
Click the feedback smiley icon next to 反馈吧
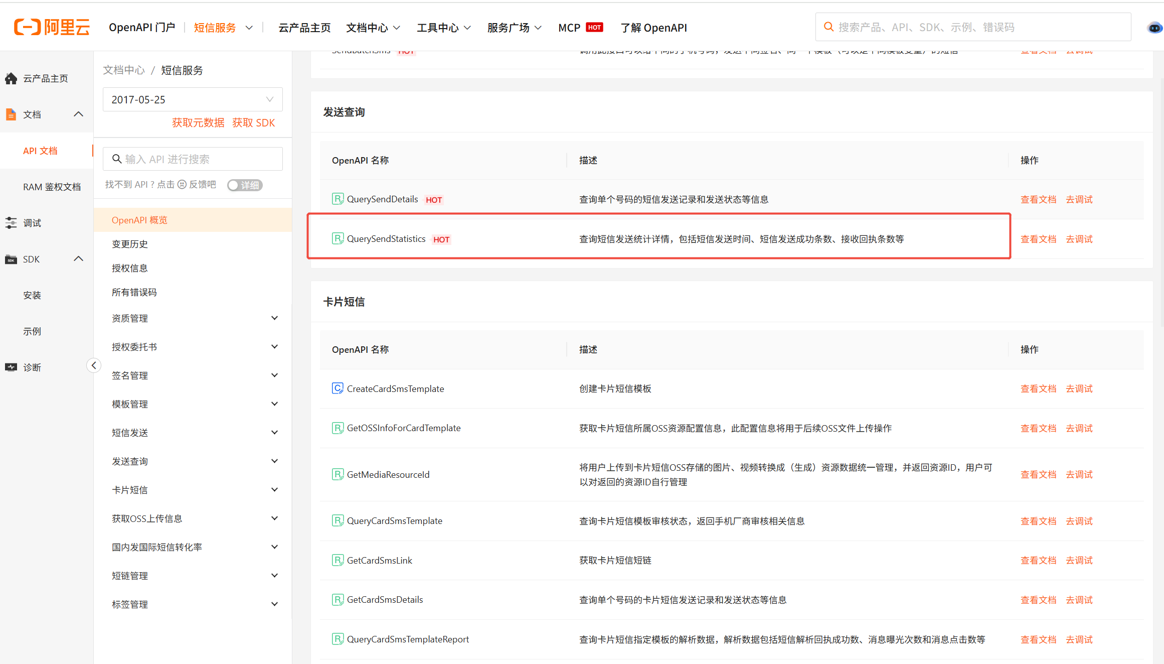(x=182, y=185)
